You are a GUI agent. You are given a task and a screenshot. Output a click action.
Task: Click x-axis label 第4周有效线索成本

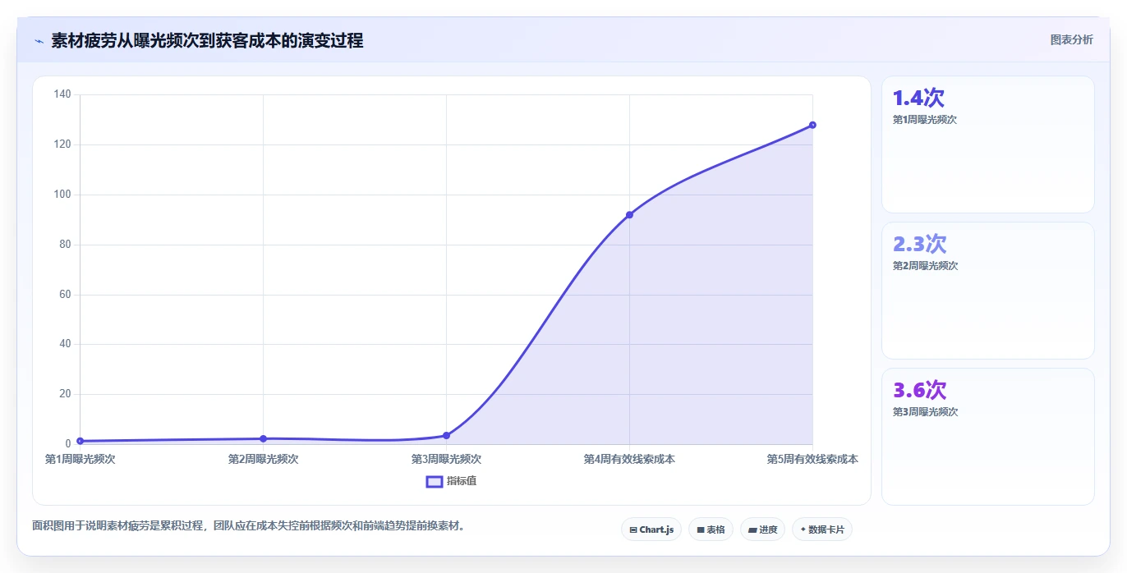[x=629, y=459]
